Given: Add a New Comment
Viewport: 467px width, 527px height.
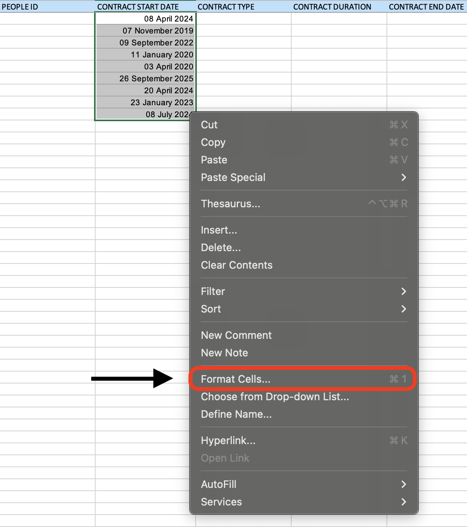Looking at the screenshot, I should click(x=236, y=335).
